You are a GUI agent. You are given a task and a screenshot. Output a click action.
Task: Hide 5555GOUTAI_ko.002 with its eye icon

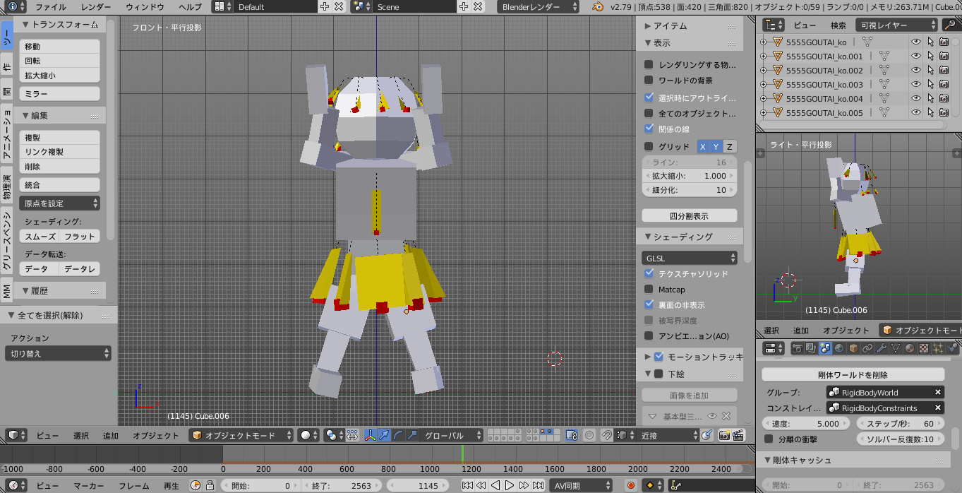[x=916, y=70]
